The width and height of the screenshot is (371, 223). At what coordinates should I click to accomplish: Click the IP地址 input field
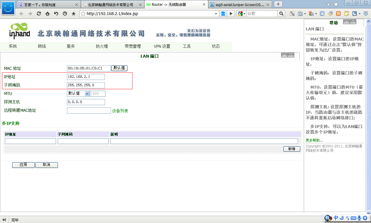coord(86,77)
